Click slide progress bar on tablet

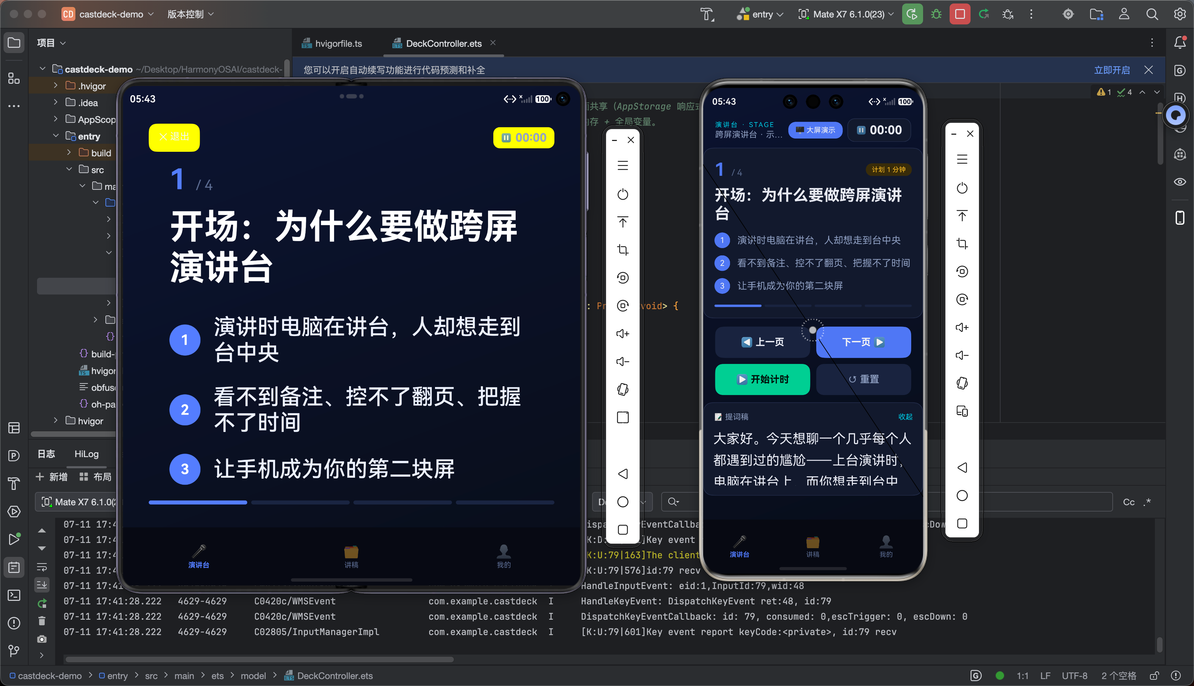point(351,503)
